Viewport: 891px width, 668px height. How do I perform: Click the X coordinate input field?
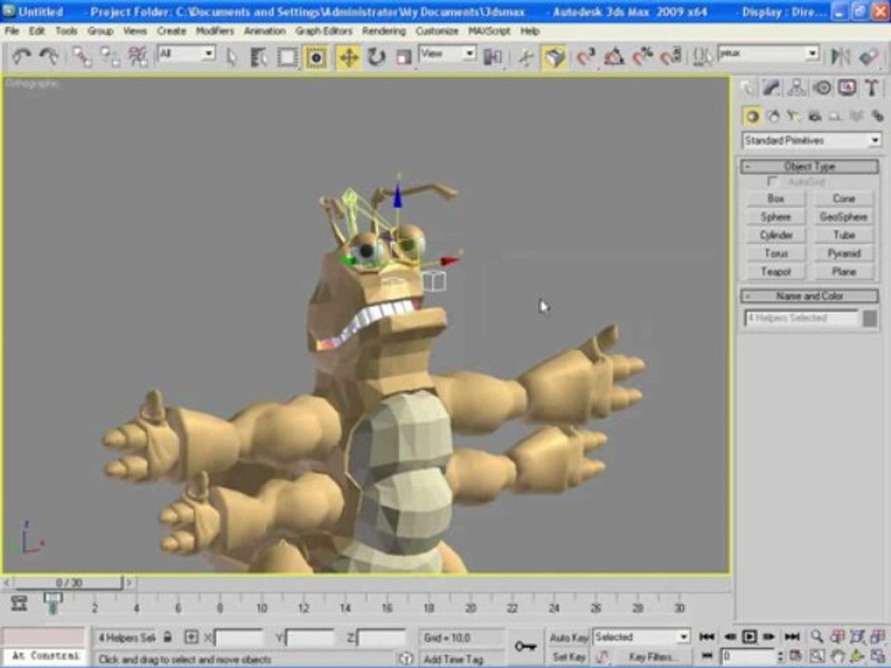point(239,637)
